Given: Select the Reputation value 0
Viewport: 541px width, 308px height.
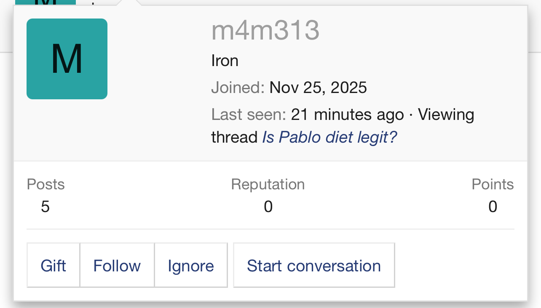Looking at the screenshot, I should pyautogui.click(x=268, y=207).
